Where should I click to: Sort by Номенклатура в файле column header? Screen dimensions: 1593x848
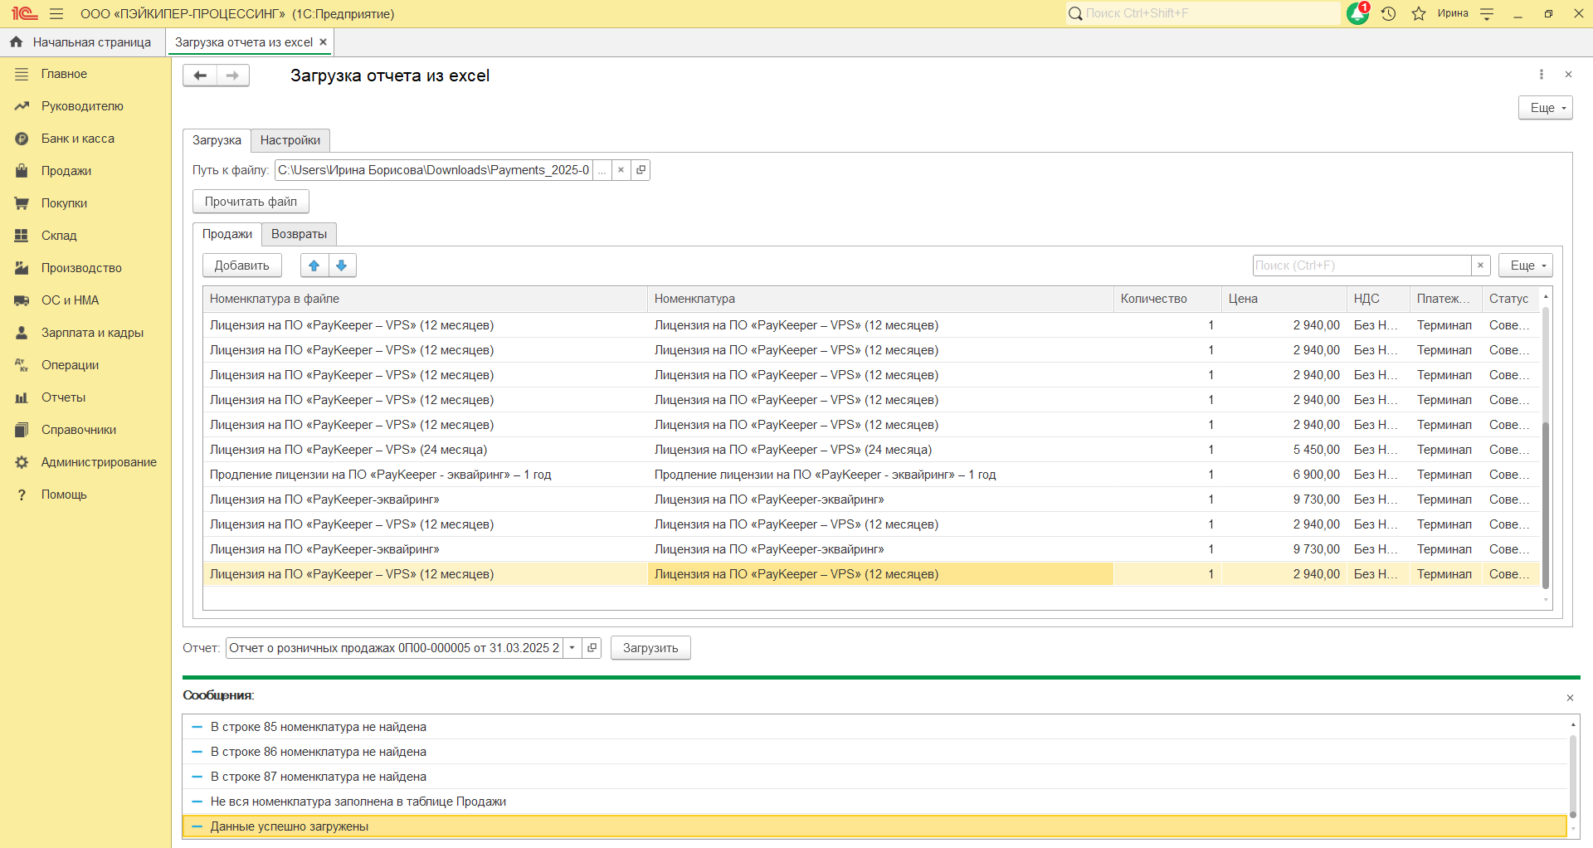(x=425, y=299)
